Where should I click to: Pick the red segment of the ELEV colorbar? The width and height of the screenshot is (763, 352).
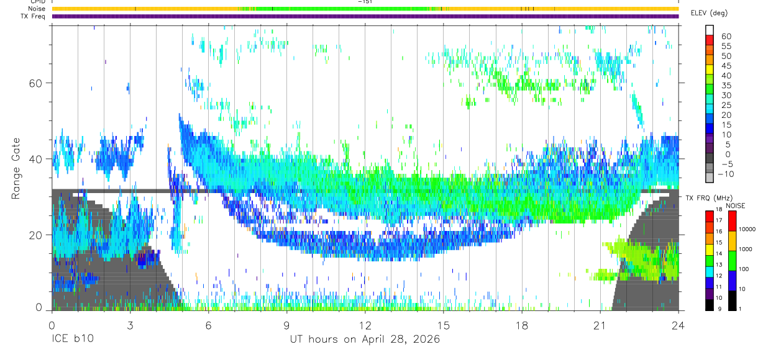point(710,41)
